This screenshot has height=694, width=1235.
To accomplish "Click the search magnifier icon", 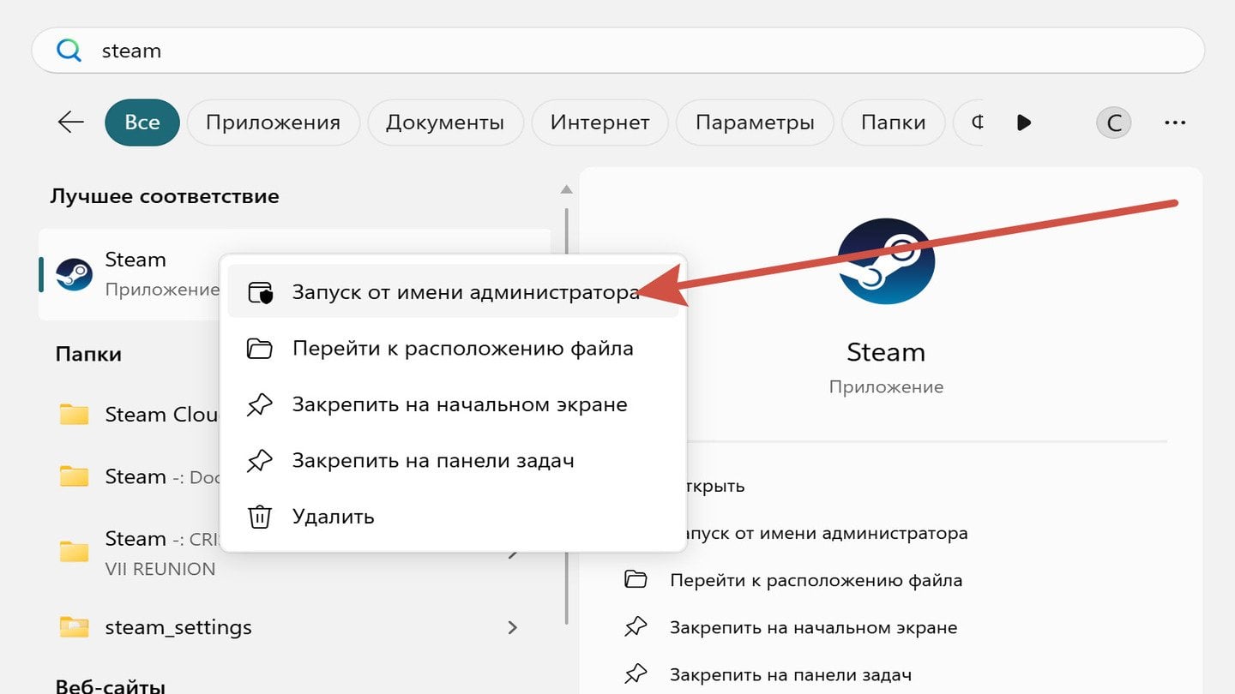I will click(67, 50).
